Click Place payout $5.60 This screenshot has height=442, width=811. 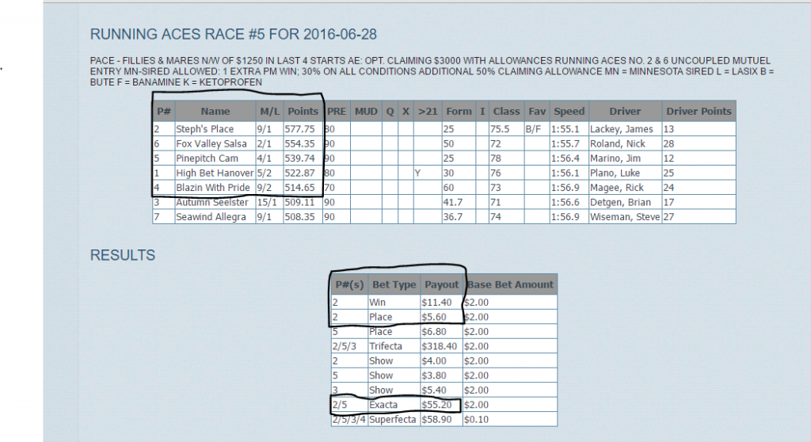tap(434, 317)
